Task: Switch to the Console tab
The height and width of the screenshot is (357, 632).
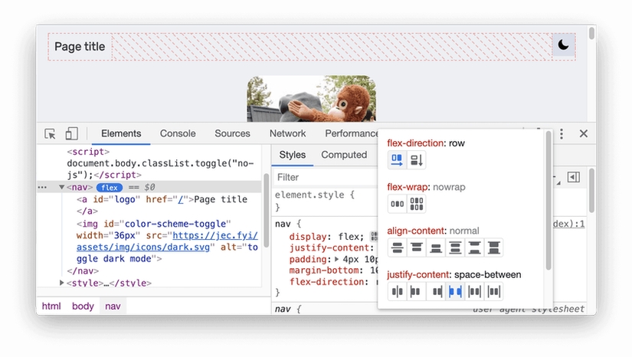Action: point(178,133)
